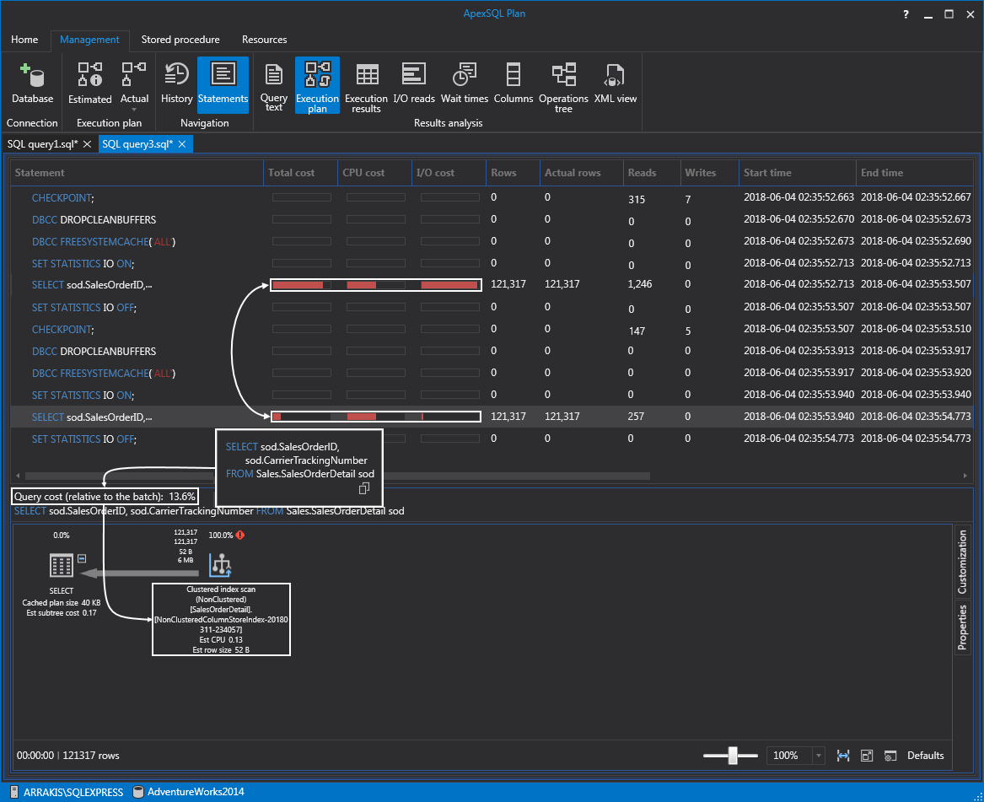The image size is (984, 802).
Task: Click the Est subtree cost 0.17 label
Action: pos(62,613)
